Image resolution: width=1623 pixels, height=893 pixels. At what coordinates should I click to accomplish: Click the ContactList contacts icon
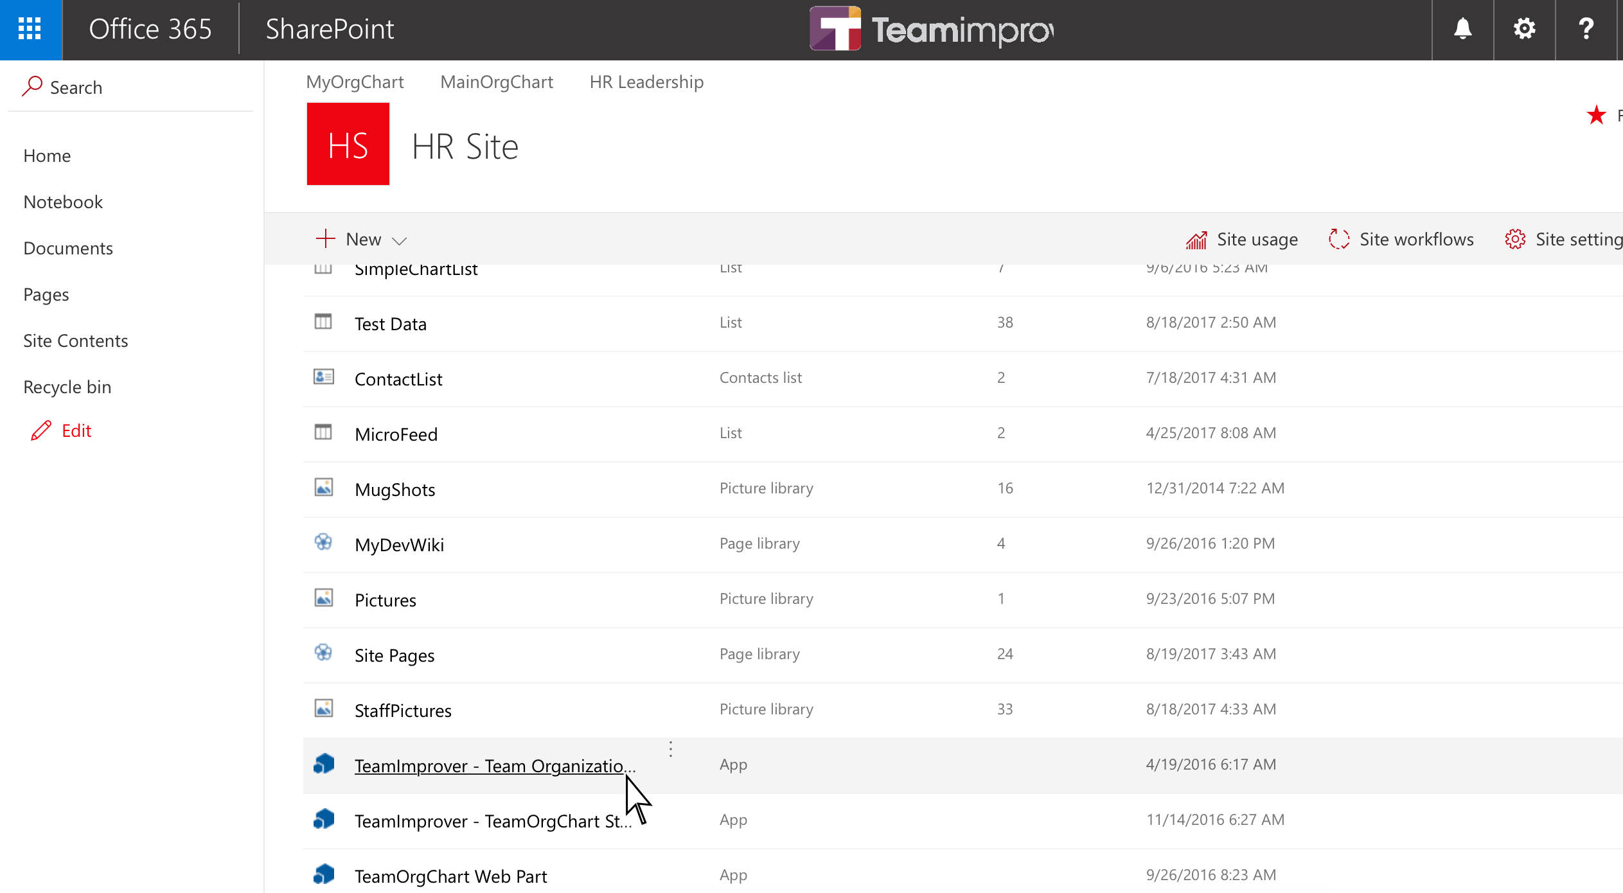pos(323,378)
